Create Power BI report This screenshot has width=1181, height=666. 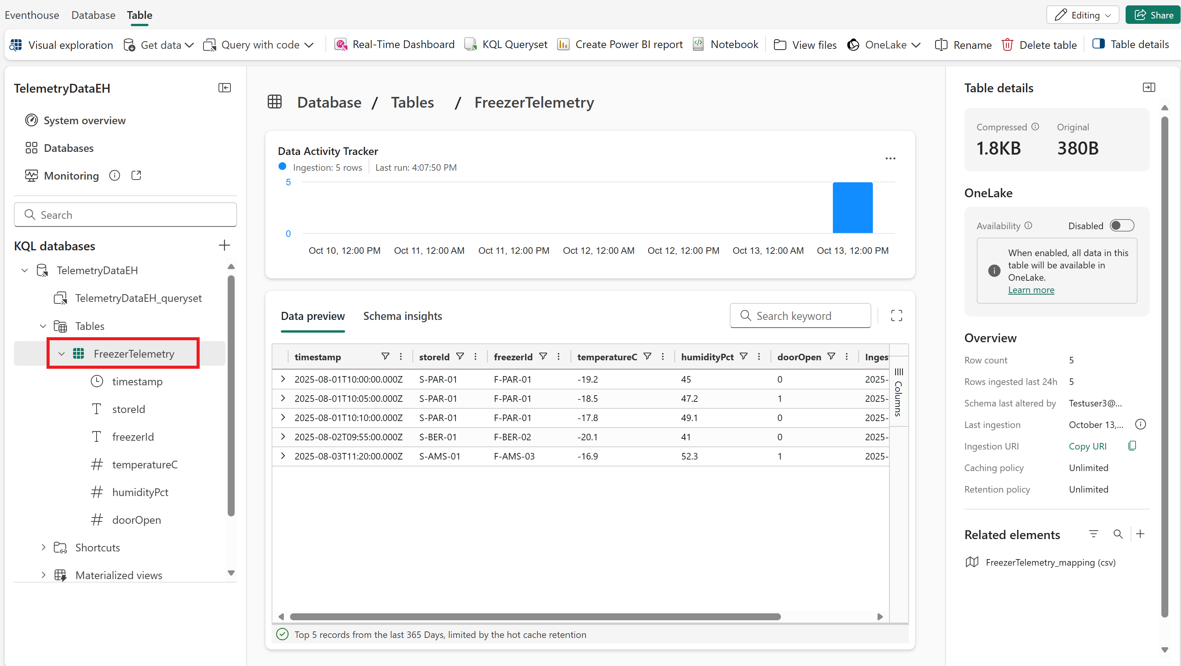[x=620, y=45]
